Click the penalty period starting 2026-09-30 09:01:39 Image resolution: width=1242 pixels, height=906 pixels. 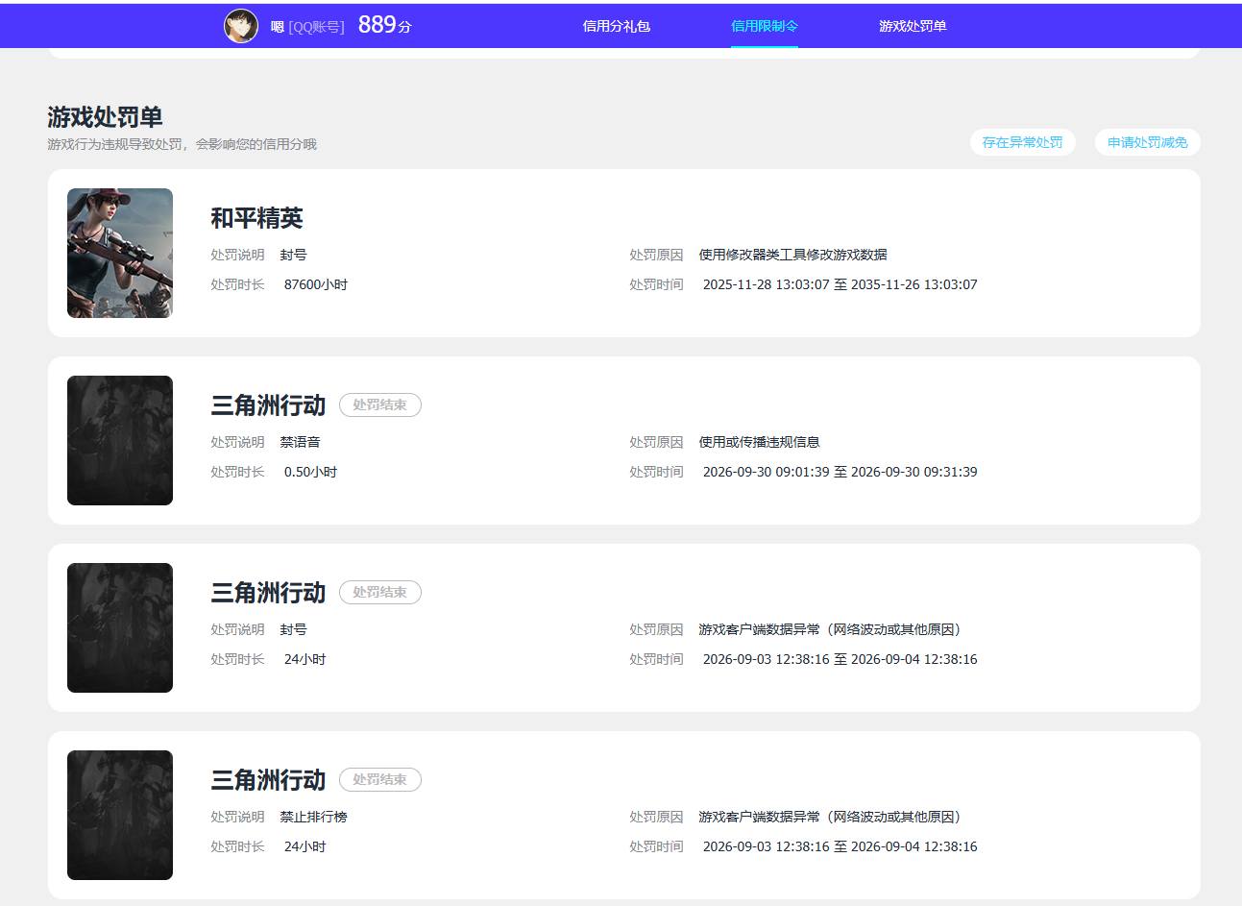840,472
